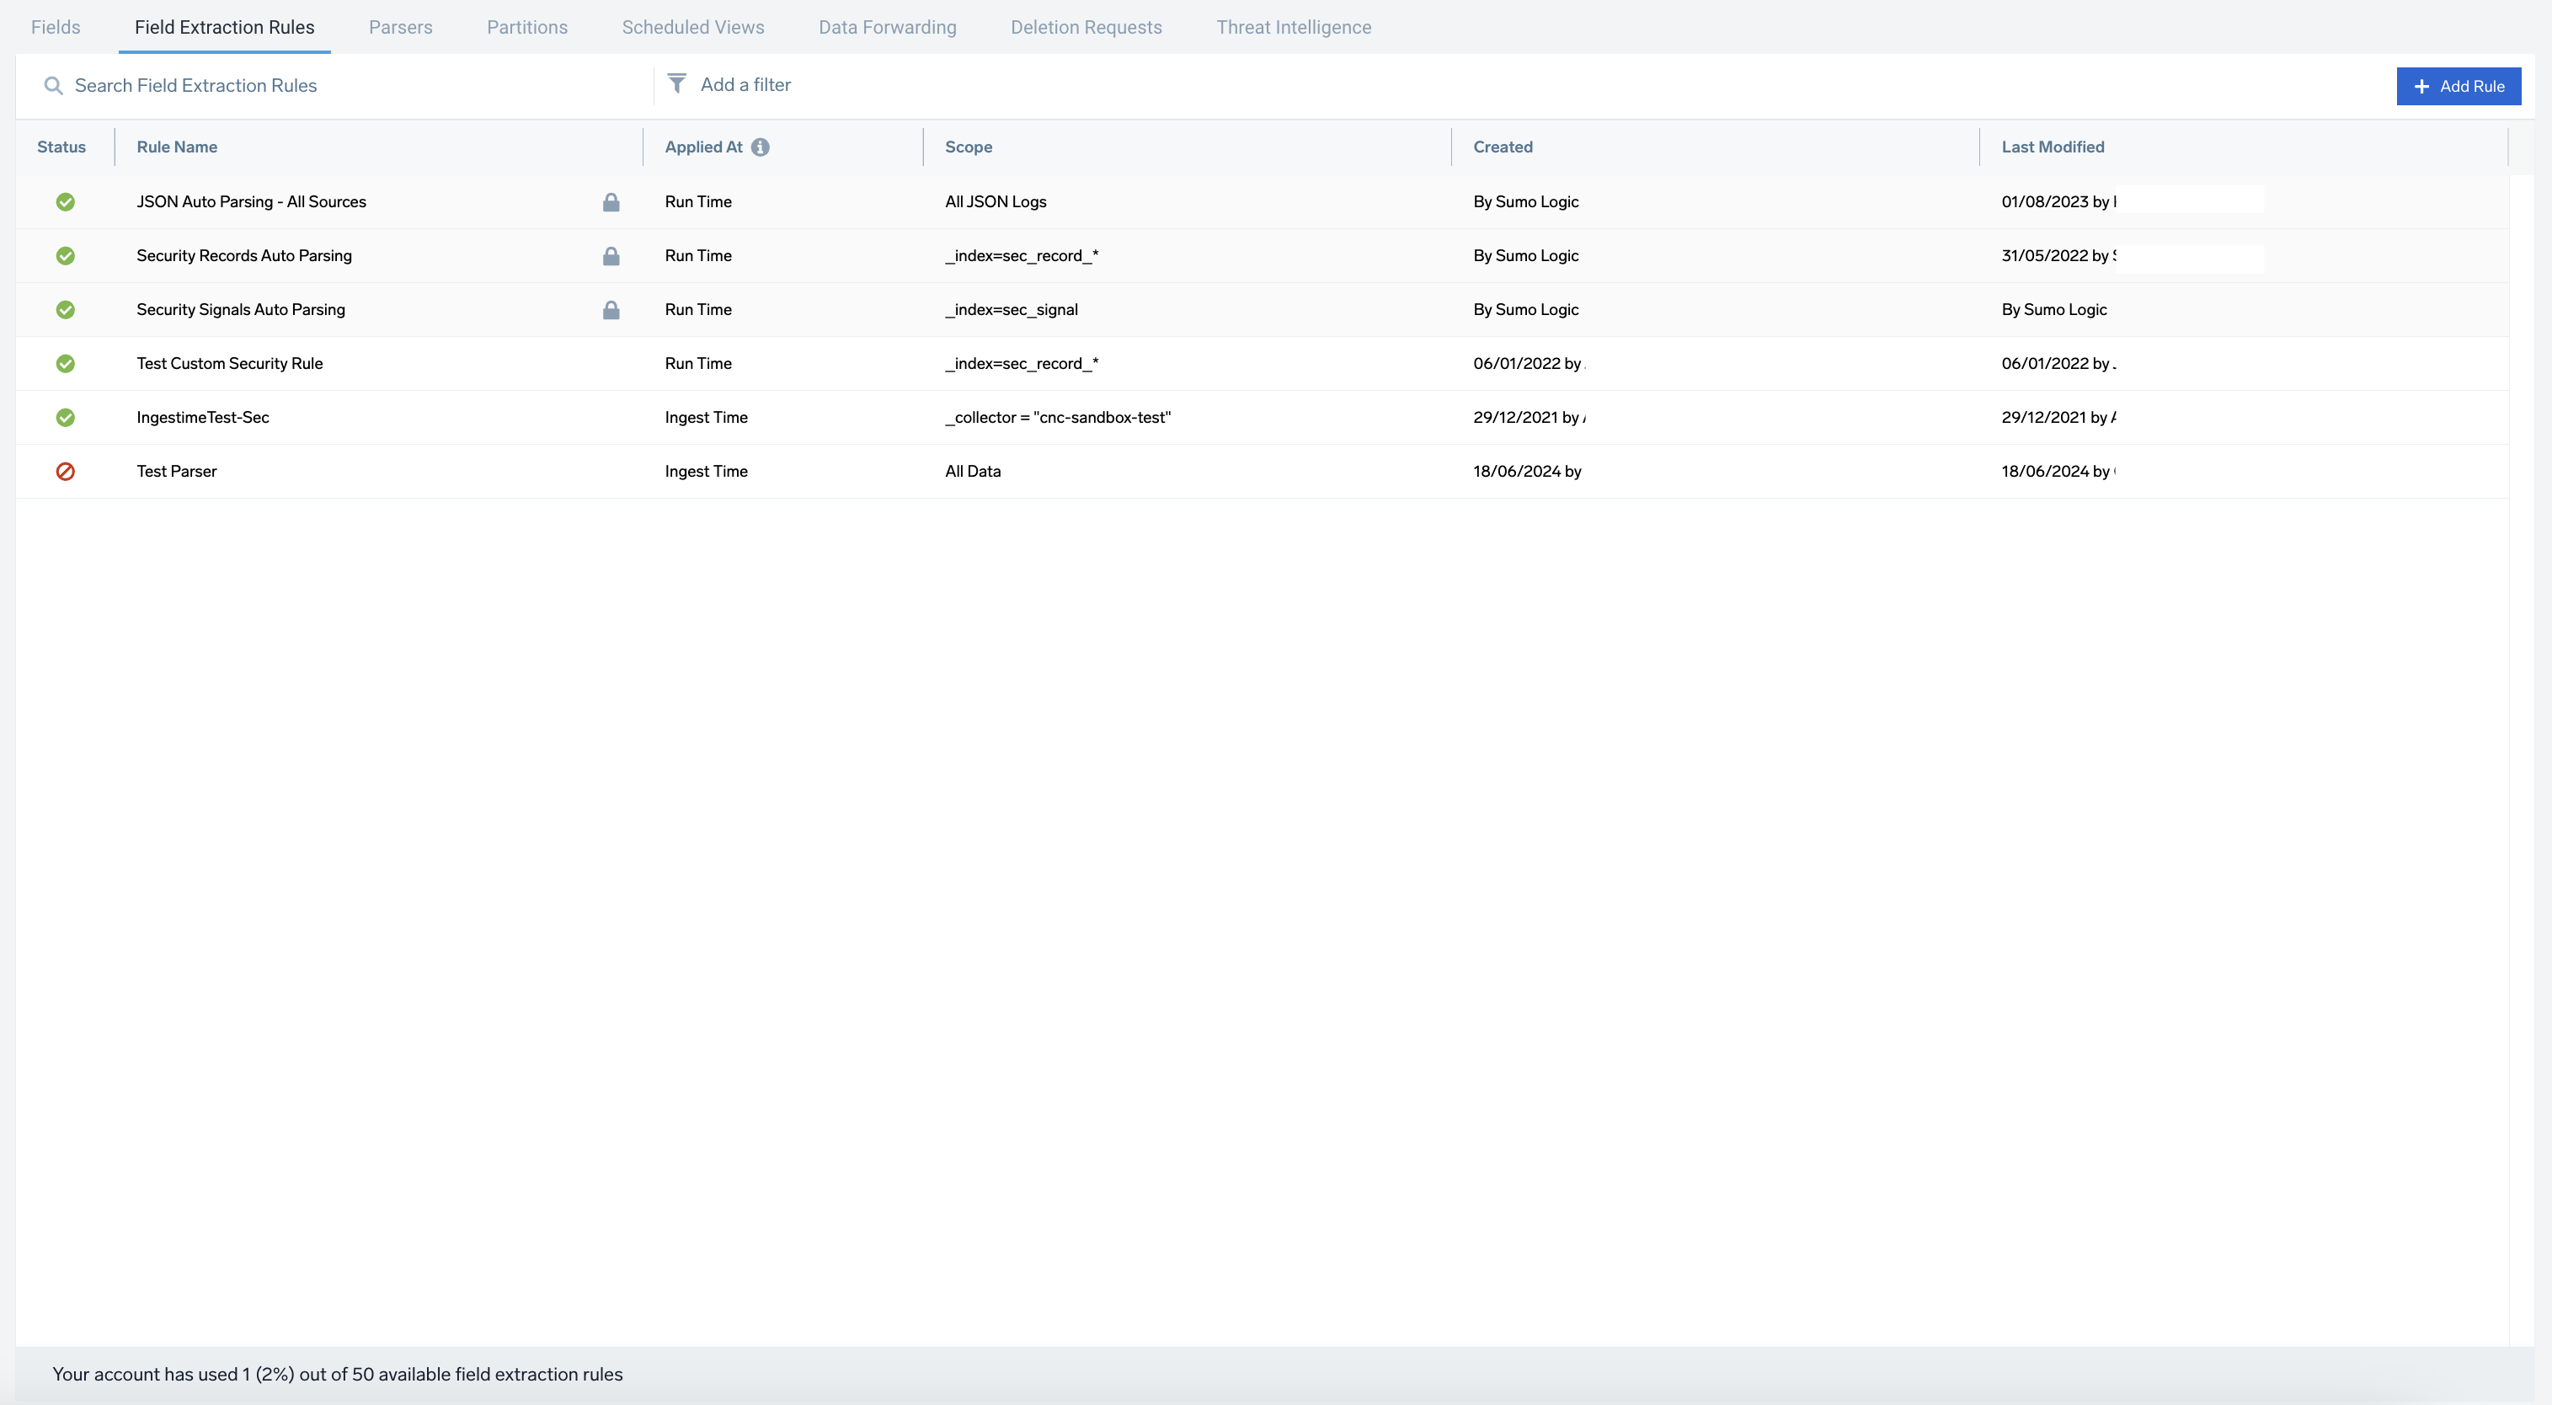Click lock icon beside Security Signals Auto Parsing

point(611,310)
